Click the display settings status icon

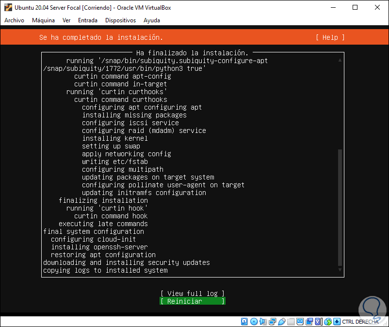pyautogui.click(x=300, y=322)
